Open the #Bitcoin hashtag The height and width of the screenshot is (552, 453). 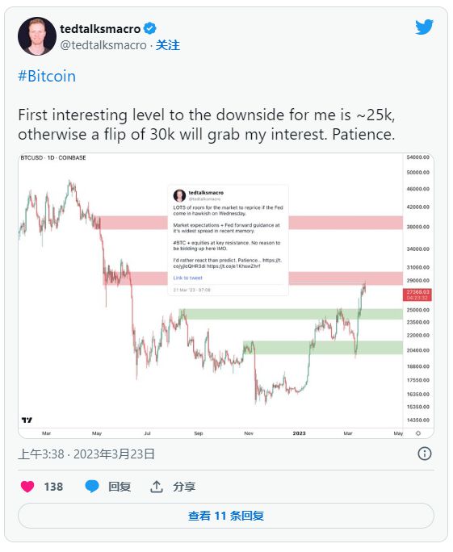(x=47, y=76)
